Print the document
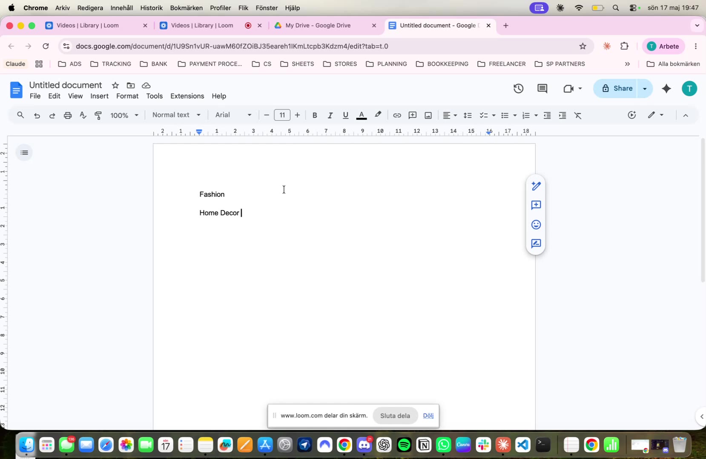The image size is (706, 459). point(68,115)
